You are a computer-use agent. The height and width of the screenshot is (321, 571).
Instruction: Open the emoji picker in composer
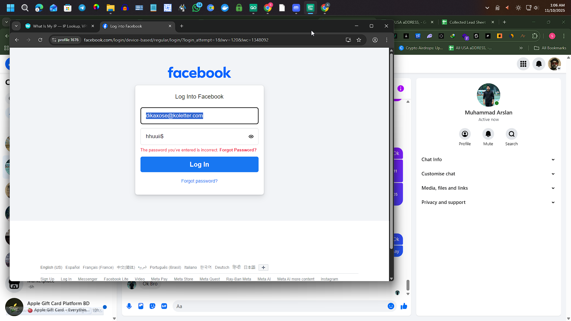[391, 306]
